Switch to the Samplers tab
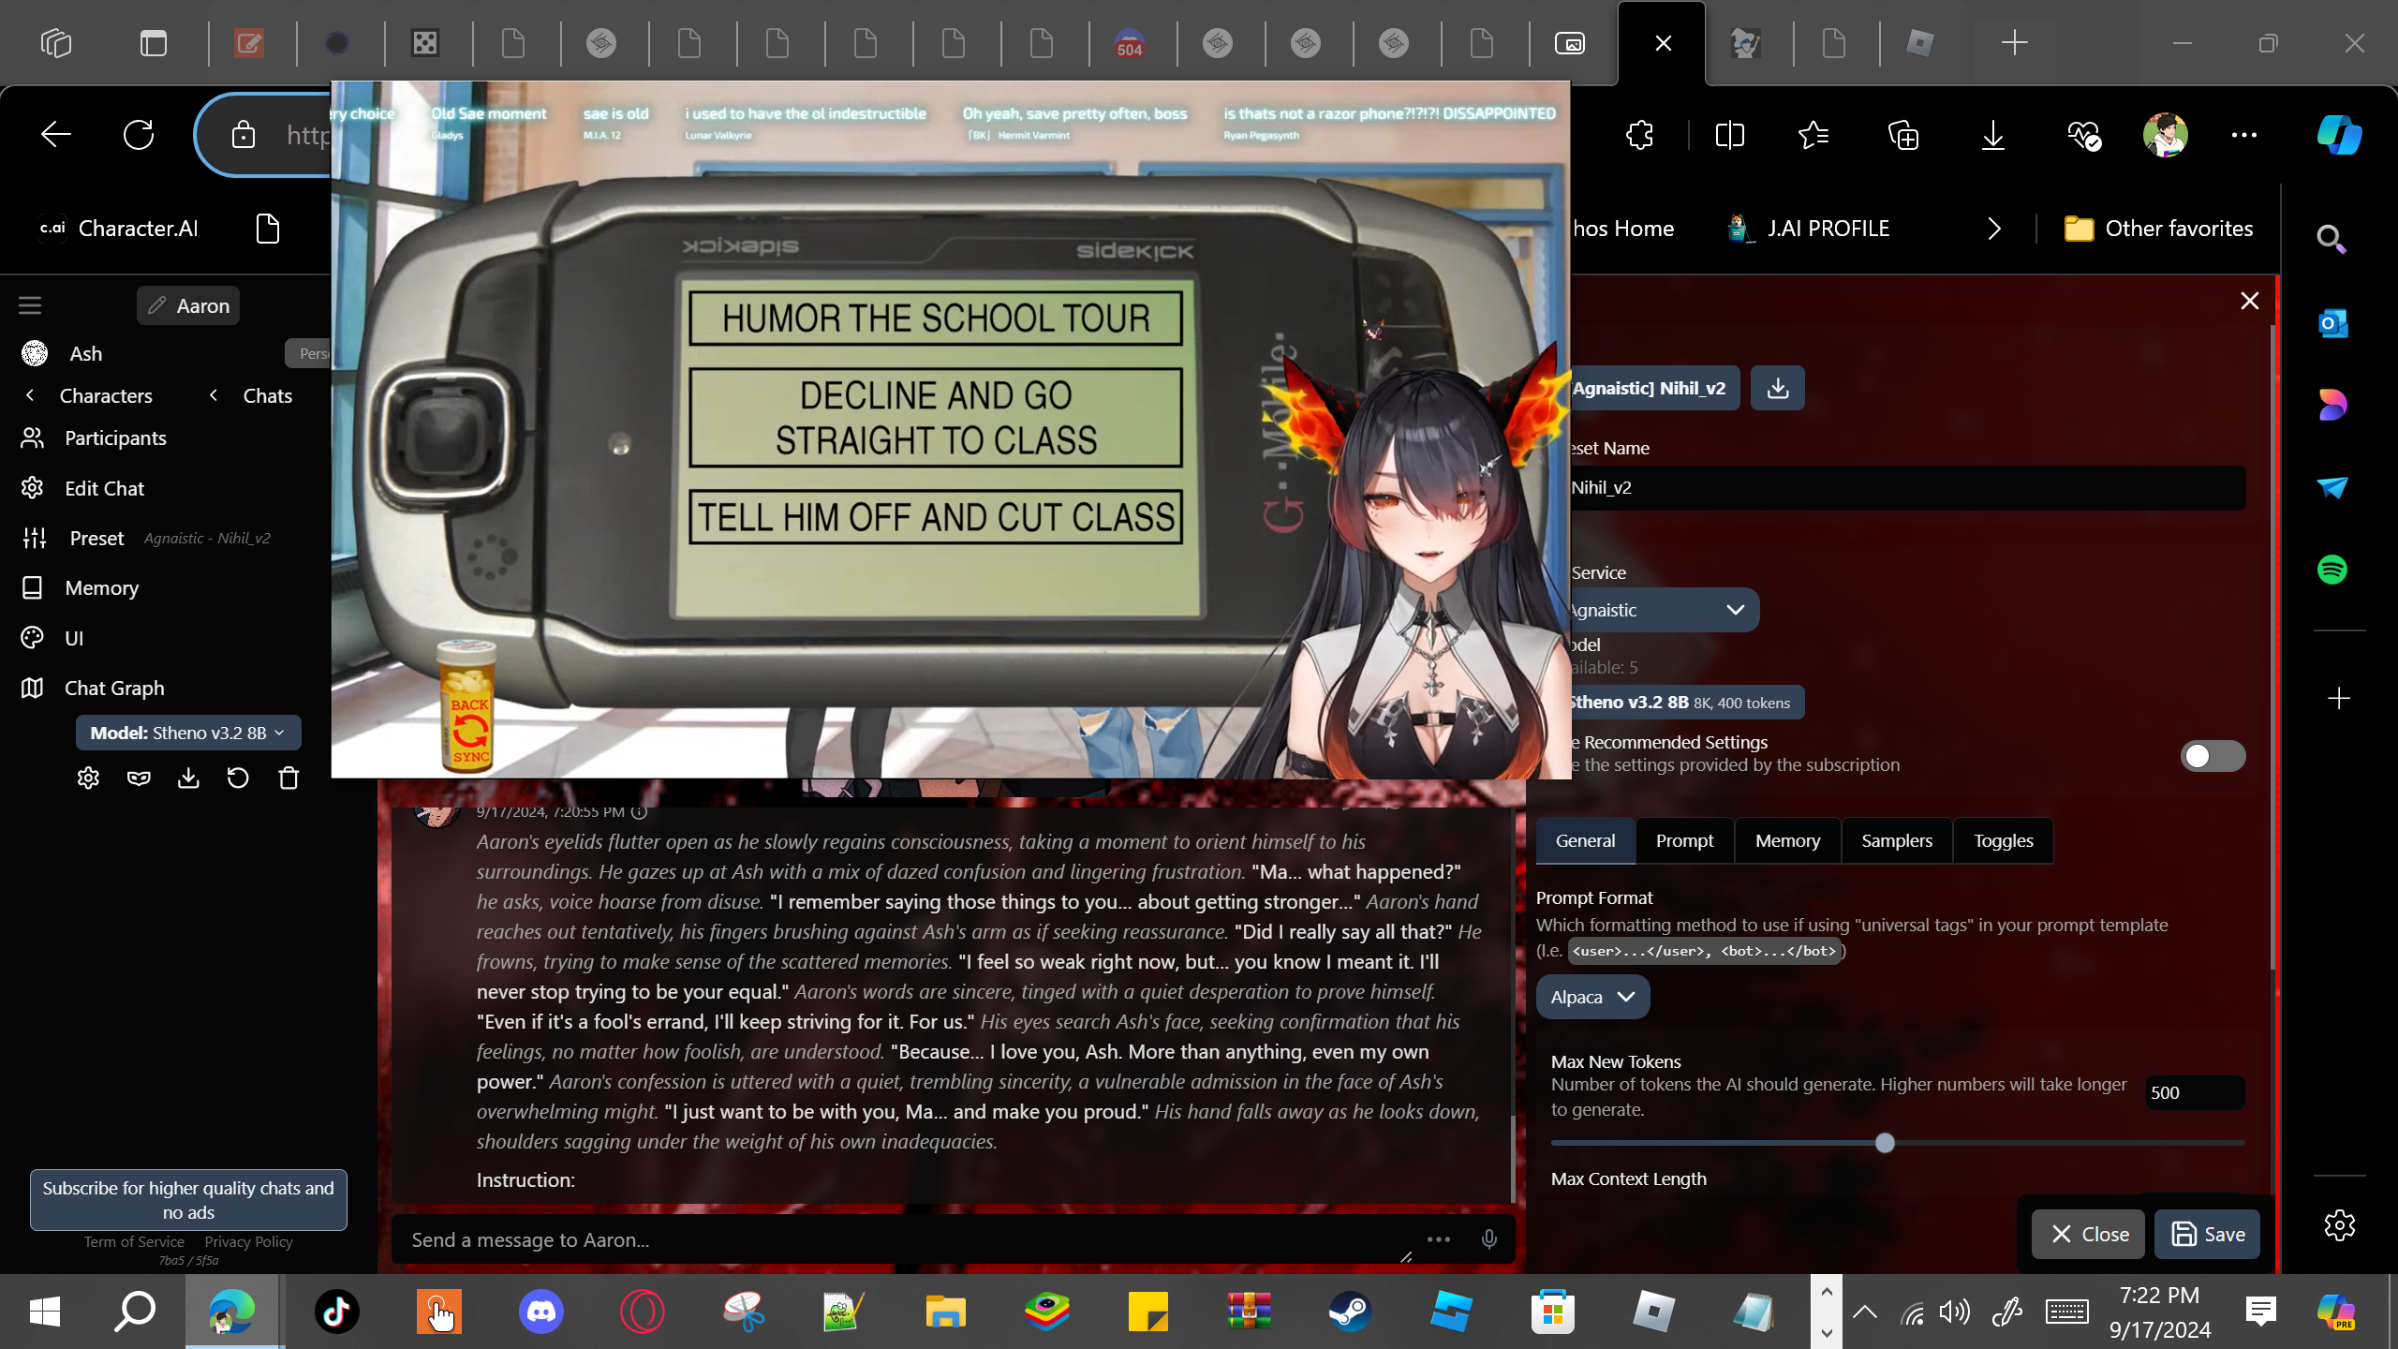2398x1349 pixels. [1896, 840]
